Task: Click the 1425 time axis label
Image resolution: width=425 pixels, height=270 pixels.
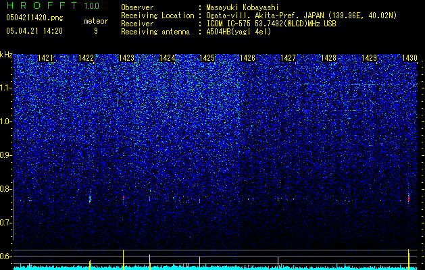Action: pyautogui.click(x=207, y=58)
